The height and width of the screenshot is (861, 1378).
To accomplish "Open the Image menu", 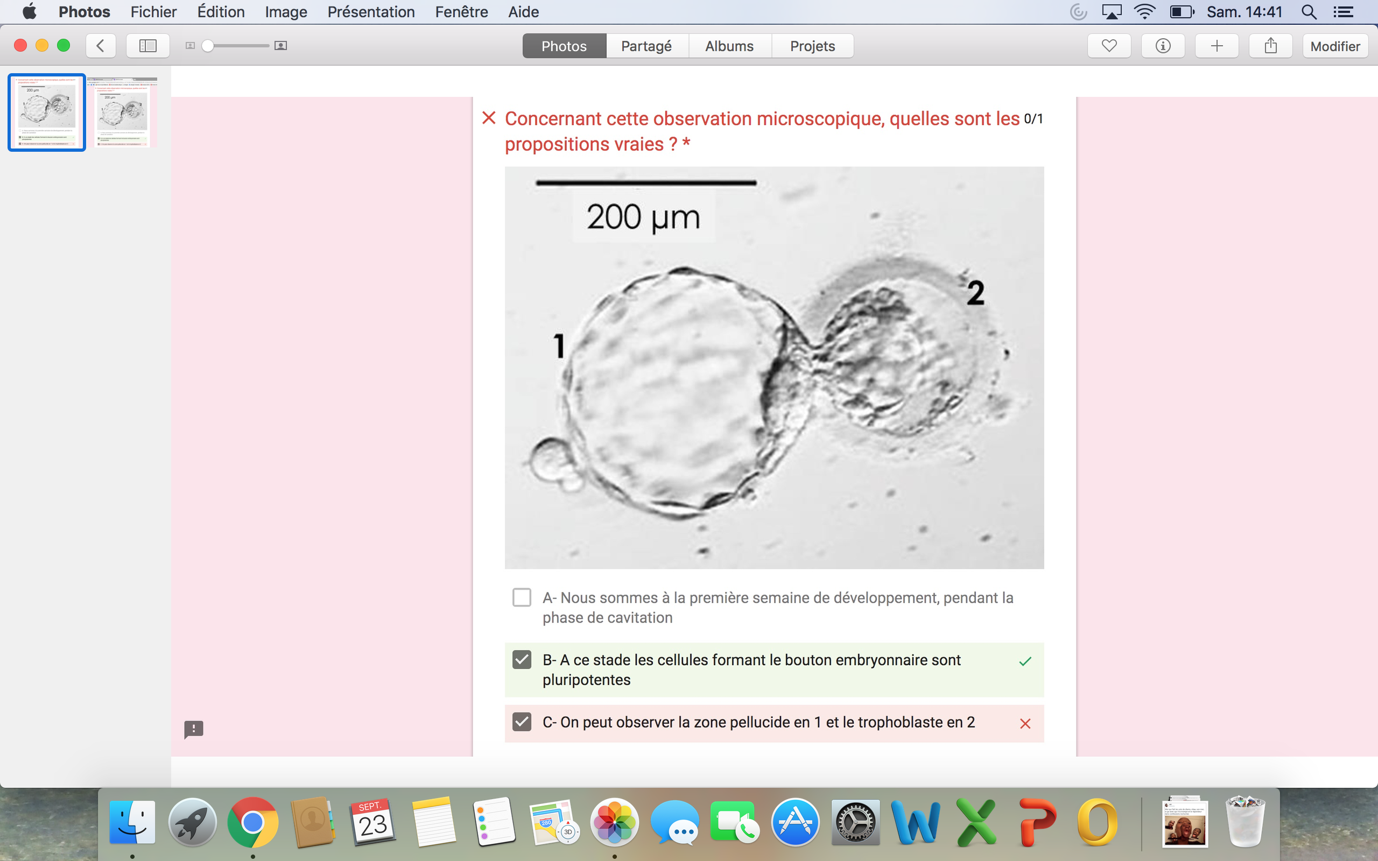I will coord(286,12).
